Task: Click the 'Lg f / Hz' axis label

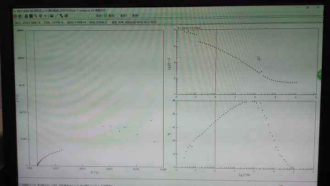Action: 244,175
